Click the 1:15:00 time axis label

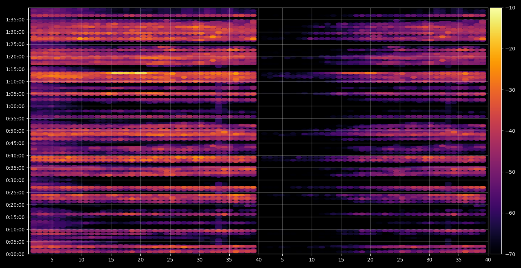15,69
